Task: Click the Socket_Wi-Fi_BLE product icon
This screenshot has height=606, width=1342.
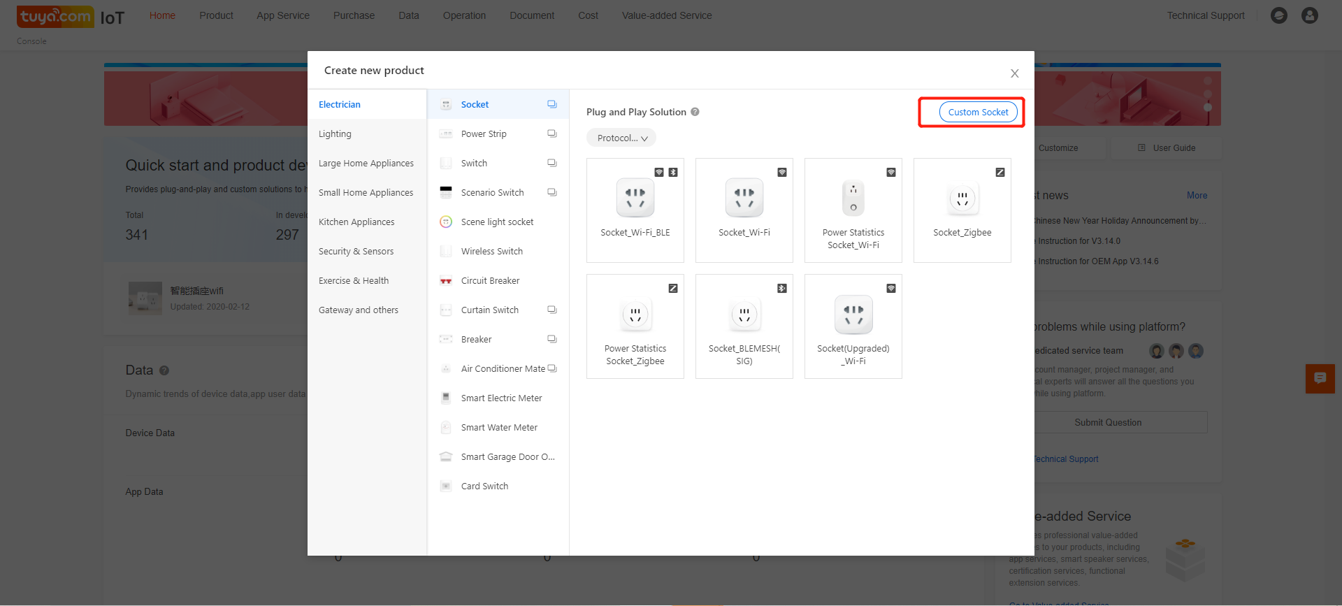Action: coord(635,198)
